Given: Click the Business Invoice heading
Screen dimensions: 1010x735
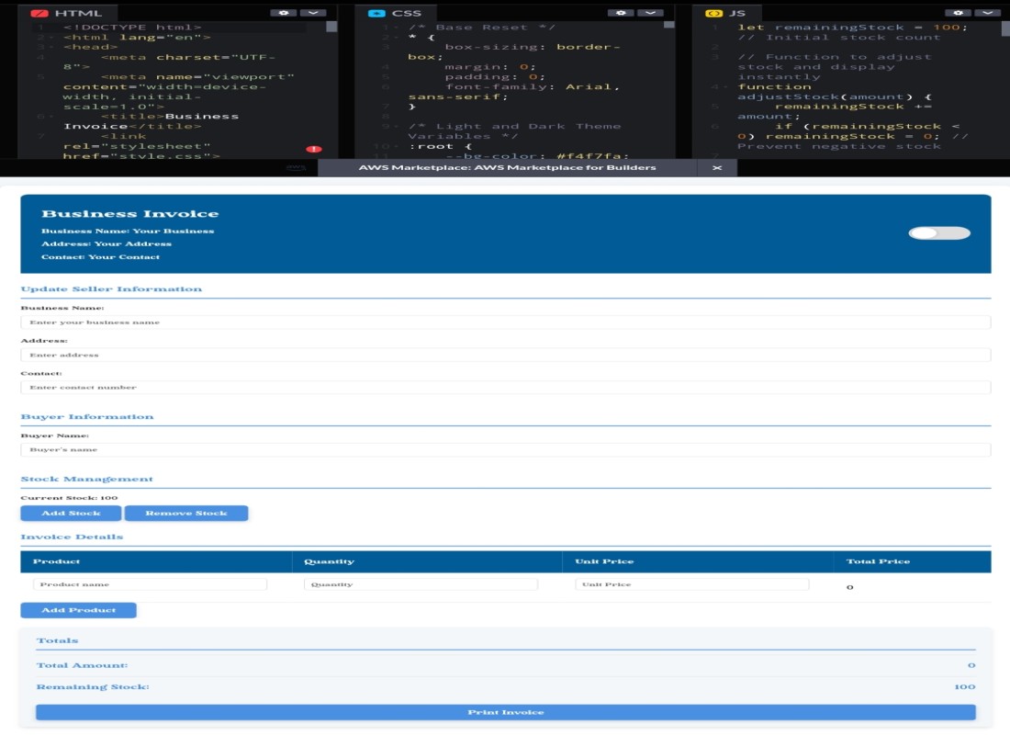Looking at the screenshot, I should pos(130,213).
